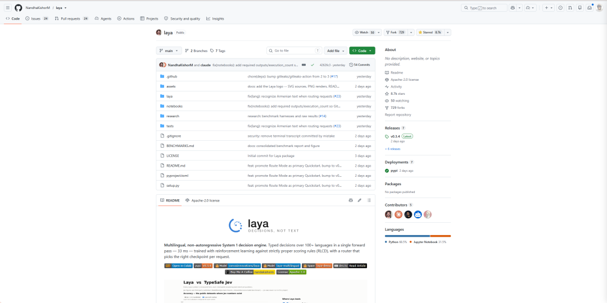Open the BENCHMARKS.md file
Viewport: 607px width, 303px height.
[x=180, y=146]
